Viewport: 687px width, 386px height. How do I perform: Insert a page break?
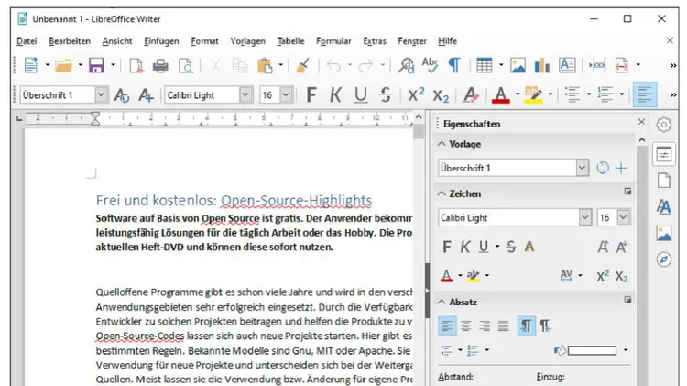click(x=597, y=66)
